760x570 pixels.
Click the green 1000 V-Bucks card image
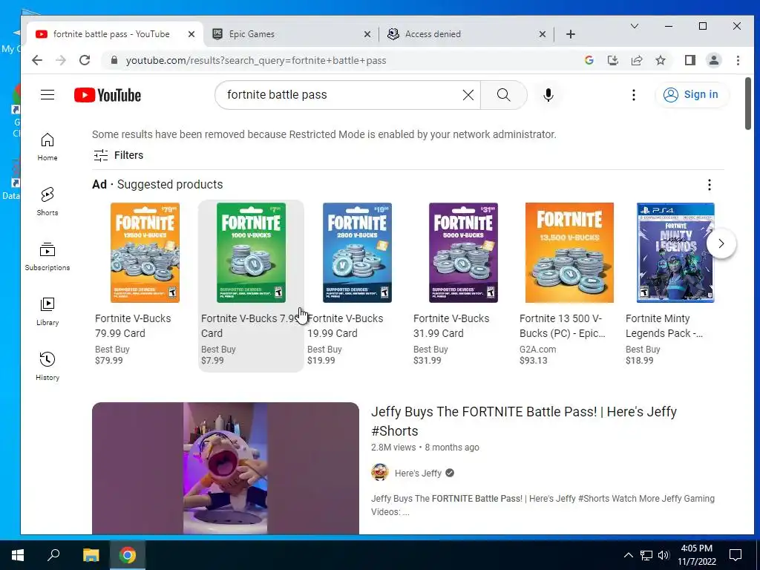[x=251, y=252]
